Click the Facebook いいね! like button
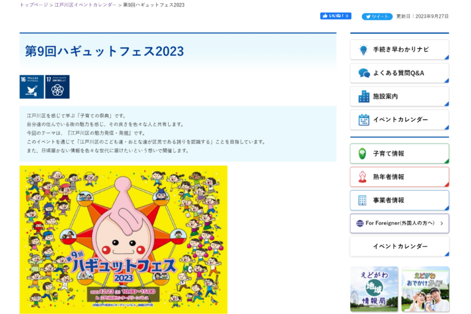 point(335,16)
